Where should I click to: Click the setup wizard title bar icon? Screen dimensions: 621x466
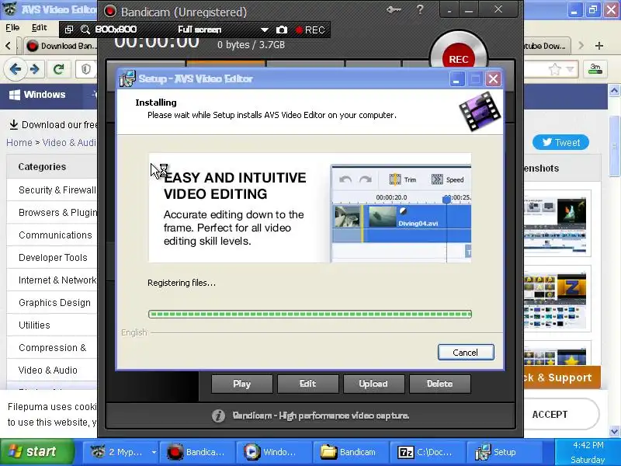127,78
